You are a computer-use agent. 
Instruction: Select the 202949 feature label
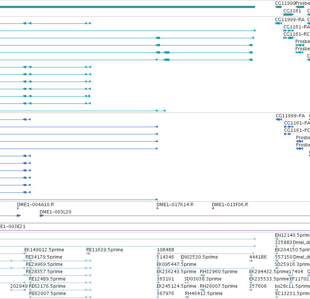(x=19, y=286)
